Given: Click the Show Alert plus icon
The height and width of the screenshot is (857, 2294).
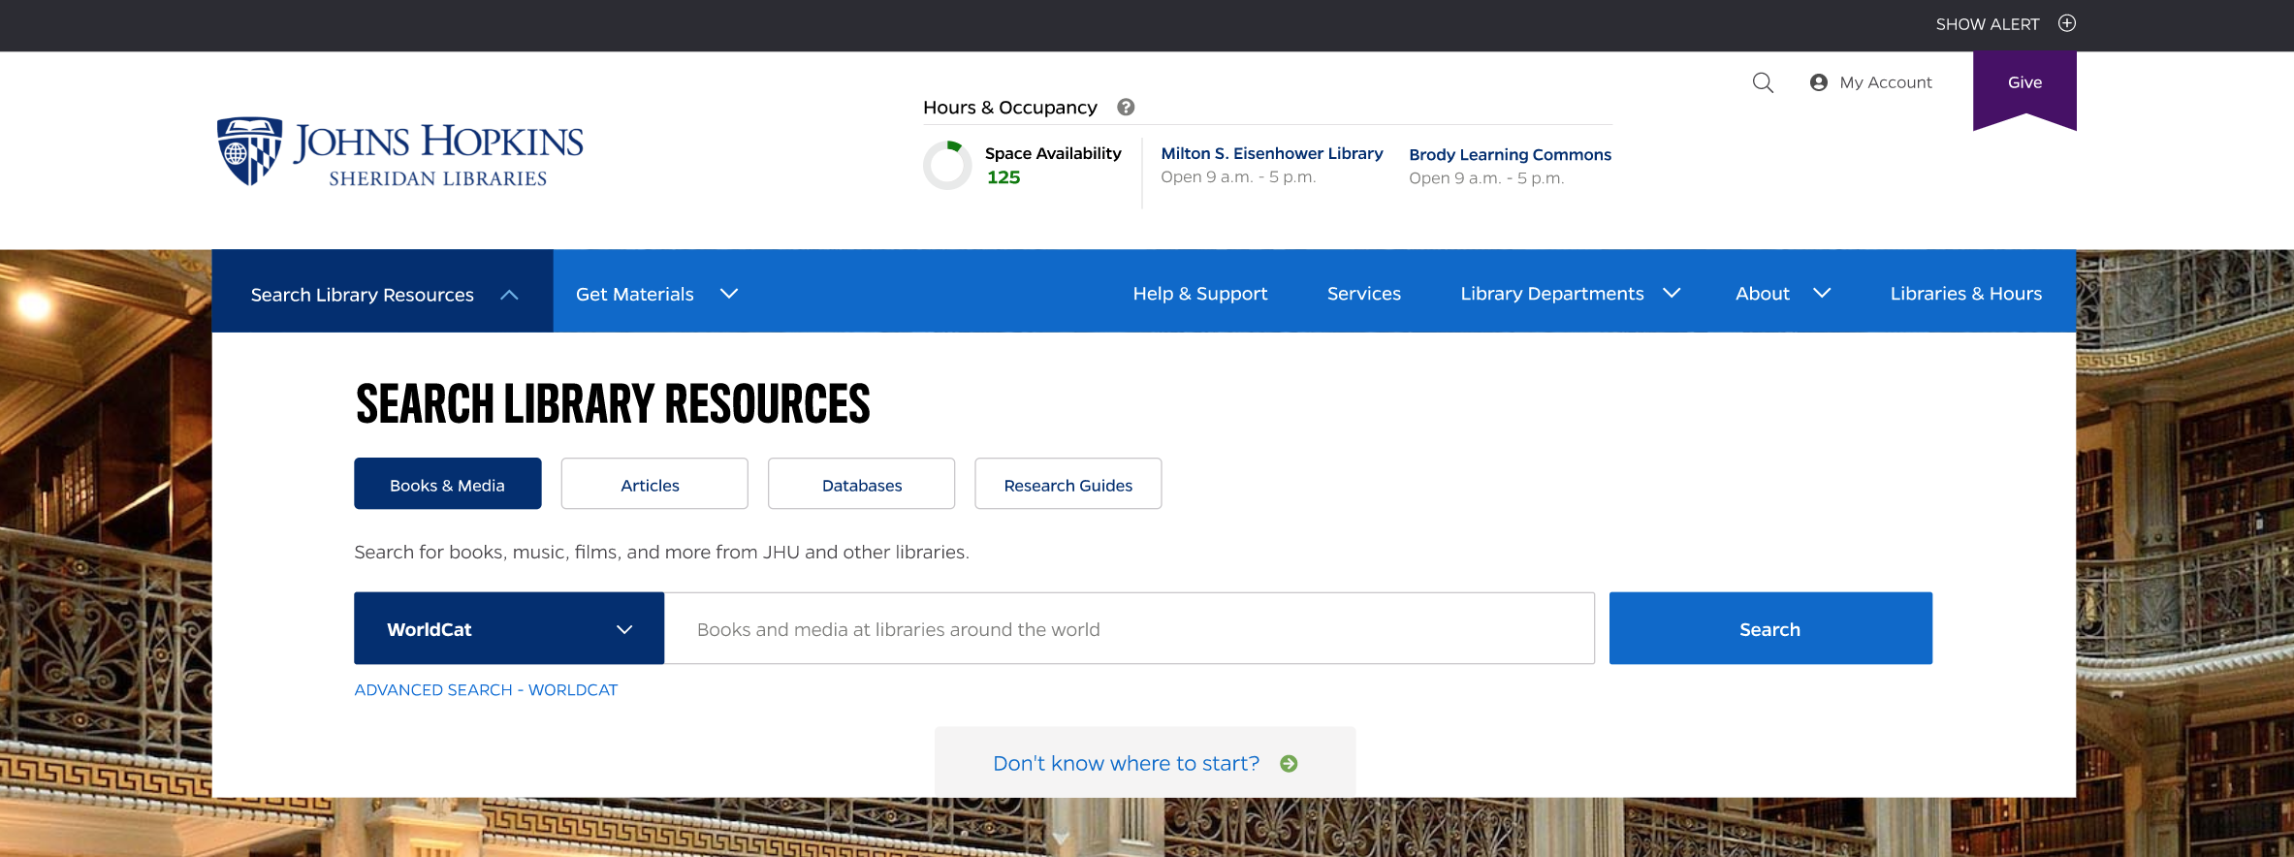Looking at the screenshot, I should click(x=2067, y=24).
